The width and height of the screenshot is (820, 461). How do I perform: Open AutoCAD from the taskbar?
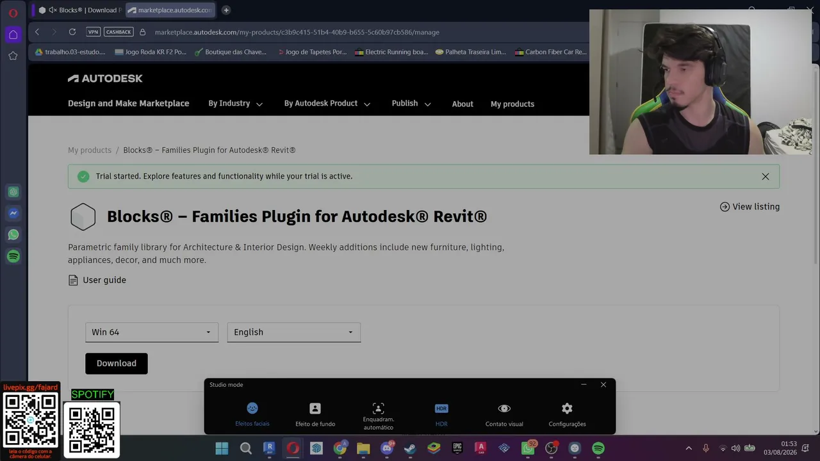click(480, 448)
